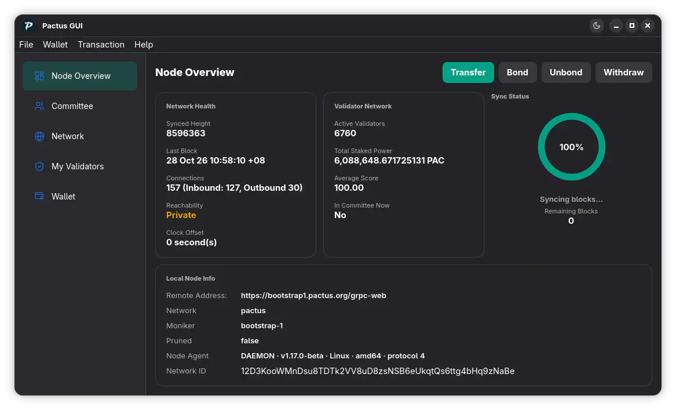Click the Bond button
676x410 pixels.
coord(517,72)
